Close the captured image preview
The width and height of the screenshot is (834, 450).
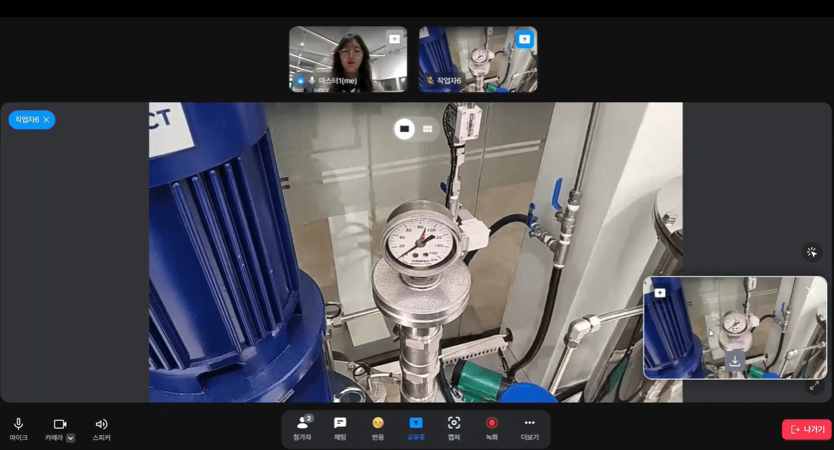point(811,291)
